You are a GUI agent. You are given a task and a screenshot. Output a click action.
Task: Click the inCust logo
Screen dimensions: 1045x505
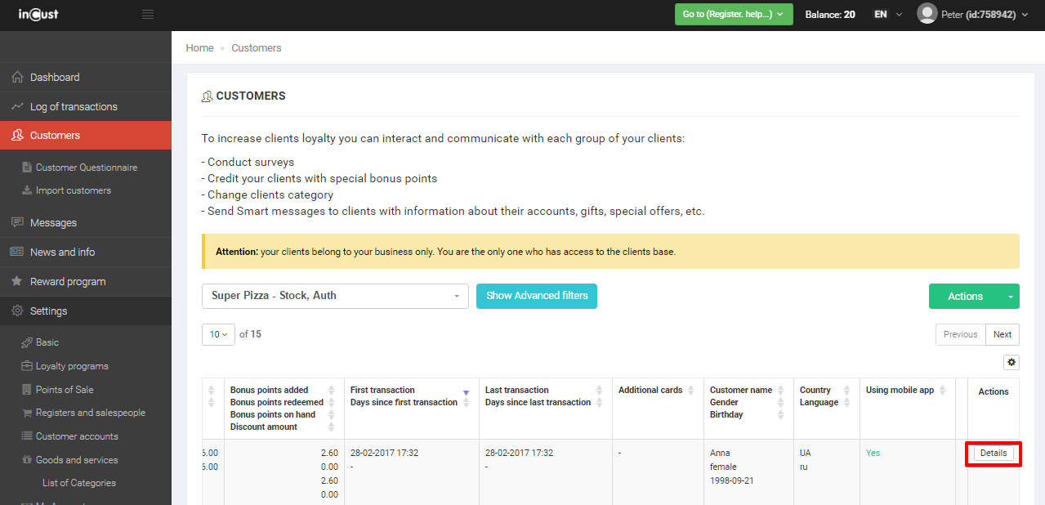[38, 15]
